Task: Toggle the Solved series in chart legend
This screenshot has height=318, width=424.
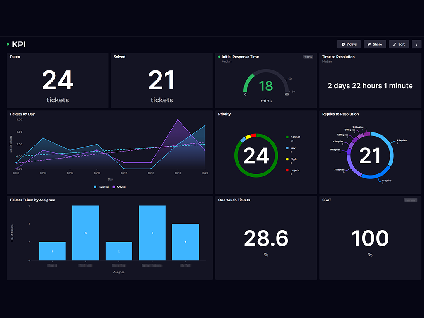Action: 118,187
